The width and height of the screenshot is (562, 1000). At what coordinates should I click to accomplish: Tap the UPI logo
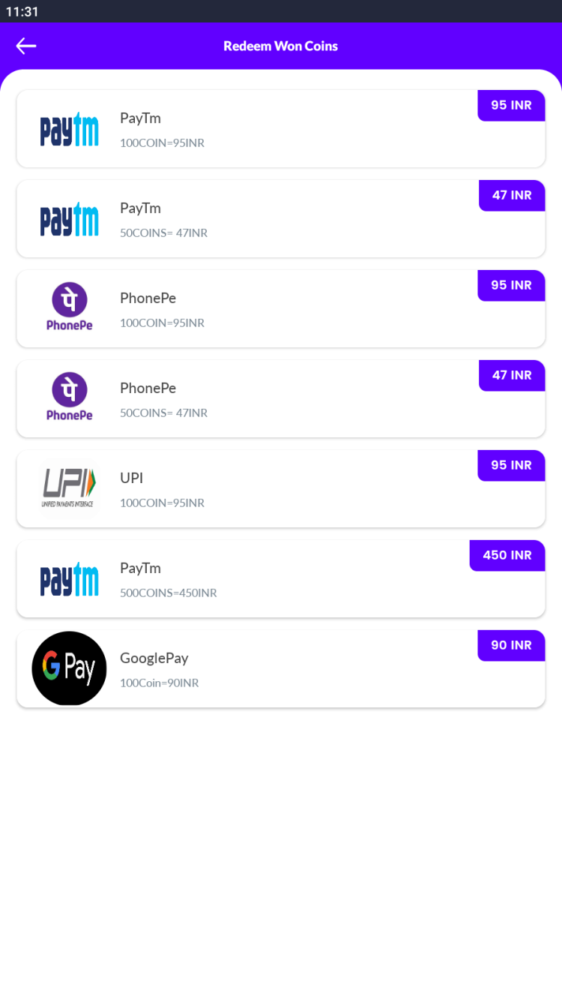(x=69, y=488)
